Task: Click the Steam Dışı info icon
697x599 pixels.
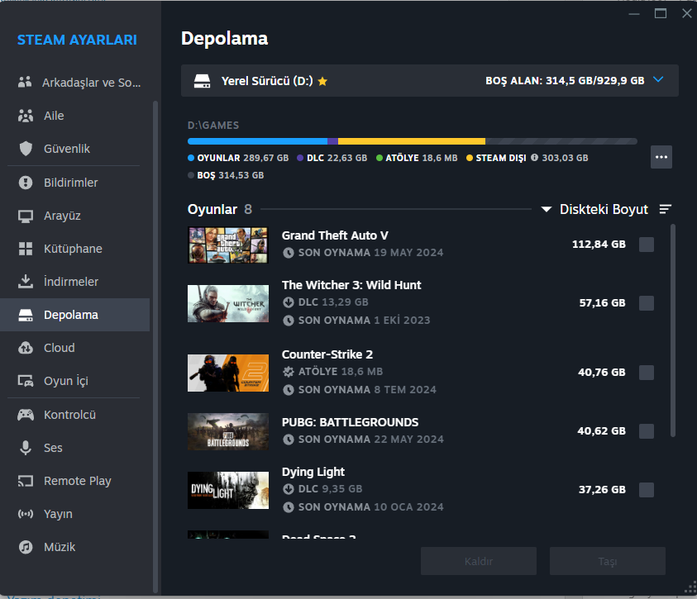Action: coord(534,158)
